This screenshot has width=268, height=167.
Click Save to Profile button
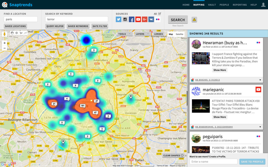point(252,162)
